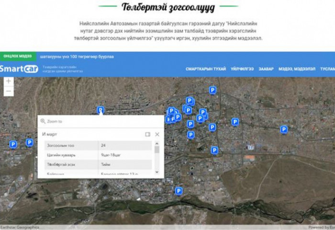Zoom in with the map plus button

9,81
